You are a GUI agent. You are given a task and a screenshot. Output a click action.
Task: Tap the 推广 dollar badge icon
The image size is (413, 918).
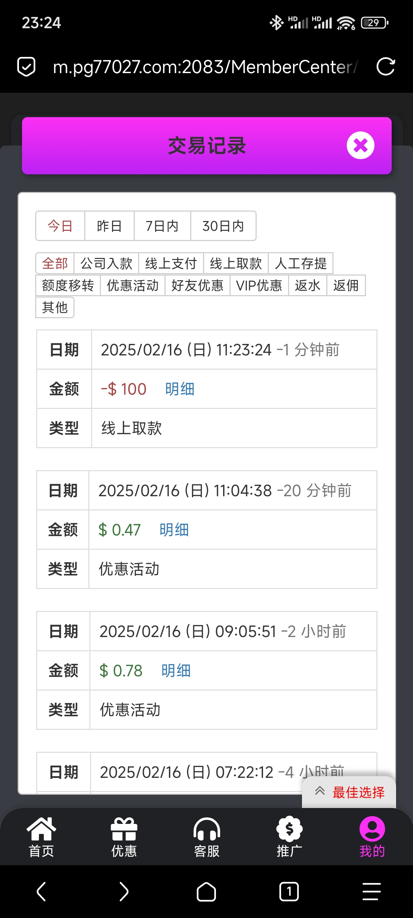click(289, 836)
